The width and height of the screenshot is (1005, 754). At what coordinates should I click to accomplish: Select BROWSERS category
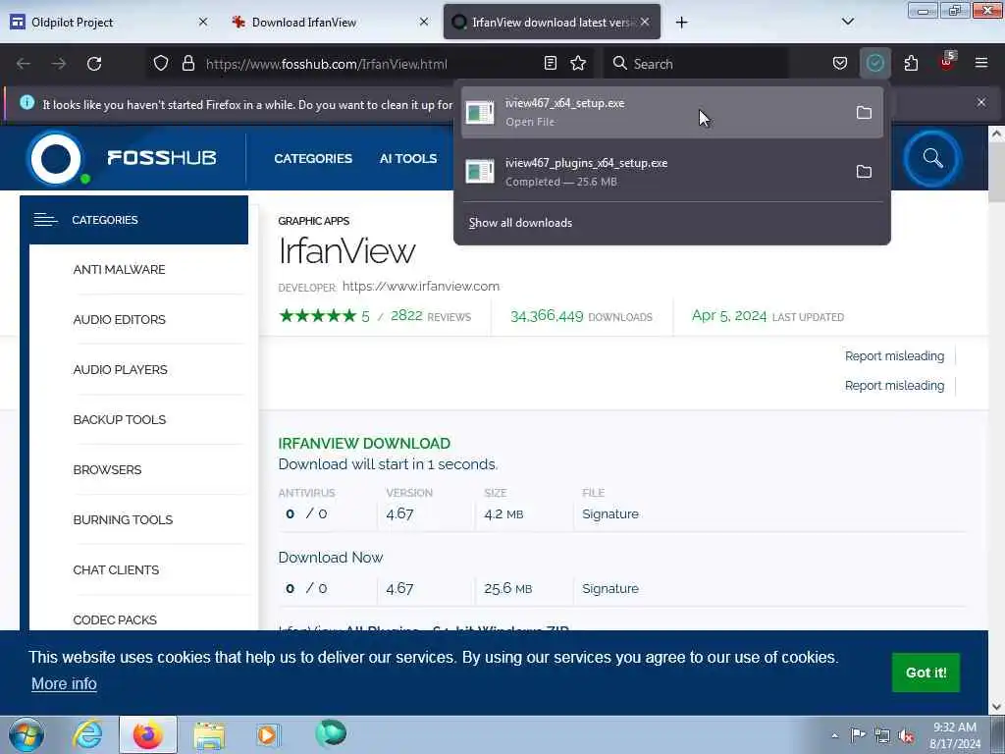(108, 469)
